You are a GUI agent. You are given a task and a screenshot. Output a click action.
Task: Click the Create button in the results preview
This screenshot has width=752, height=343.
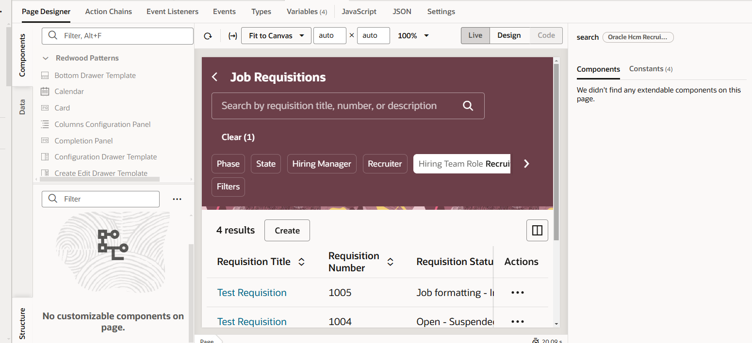click(287, 230)
